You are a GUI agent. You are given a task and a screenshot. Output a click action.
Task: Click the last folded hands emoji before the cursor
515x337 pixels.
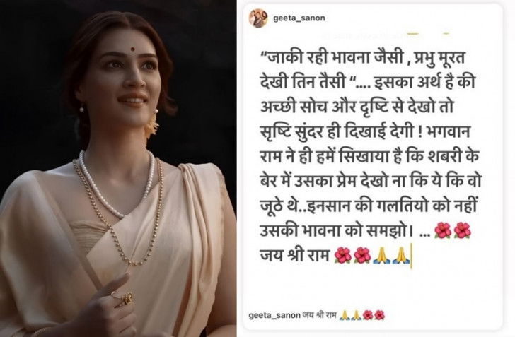(400, 255)
